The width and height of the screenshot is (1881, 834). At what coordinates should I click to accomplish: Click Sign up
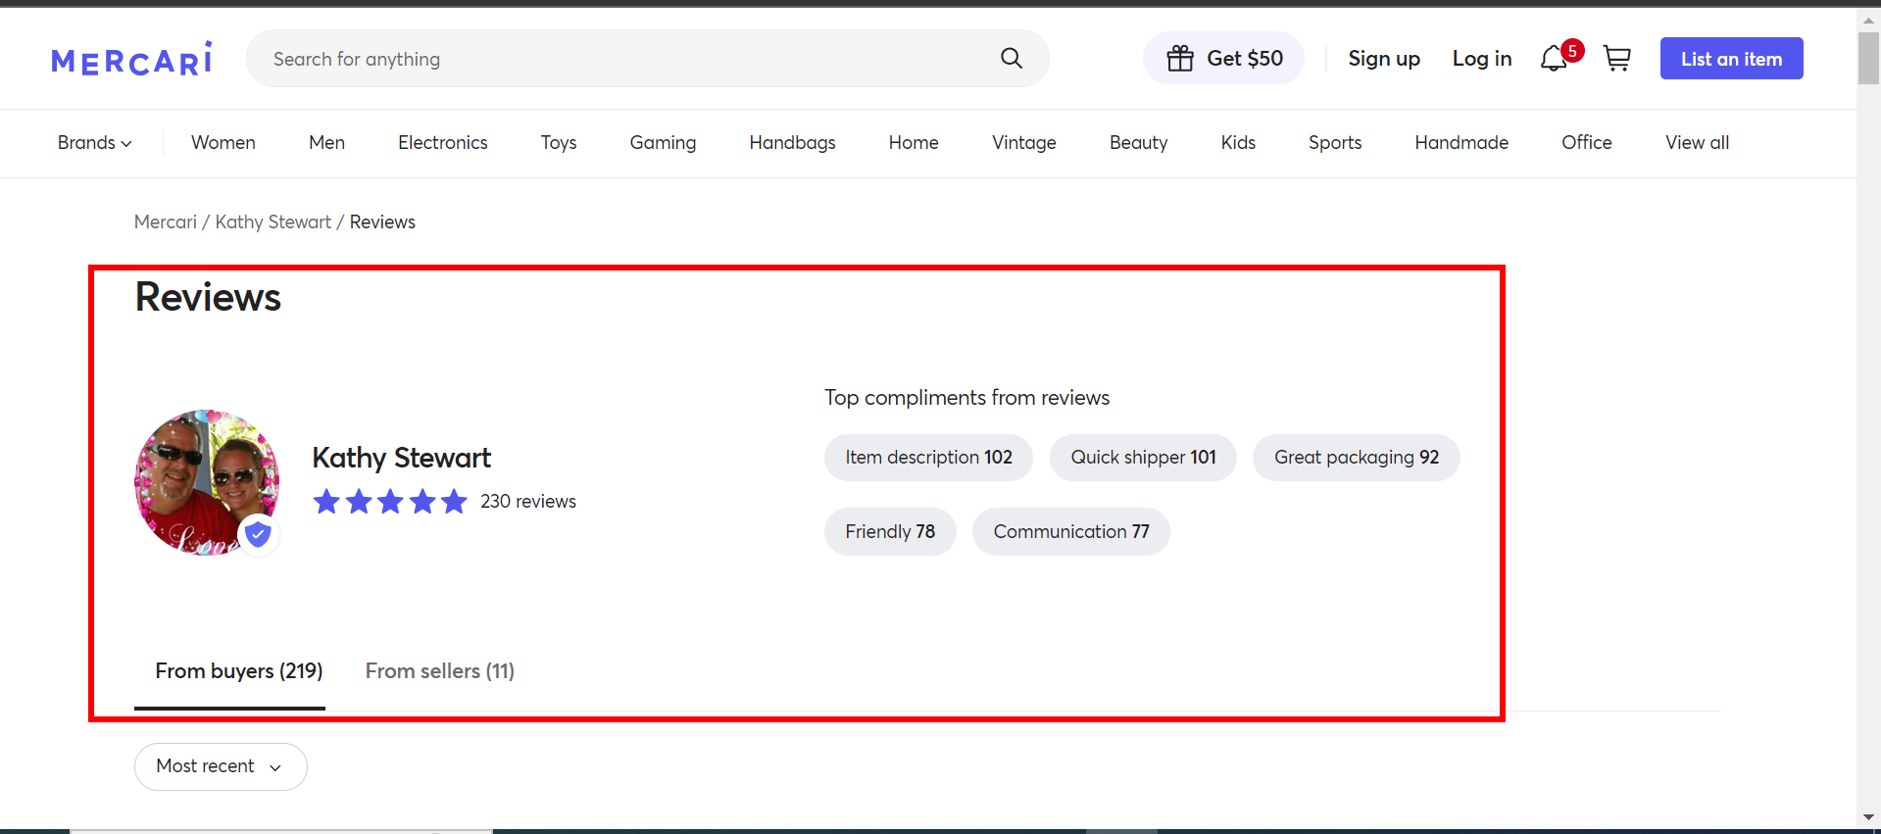[1384, 59]
